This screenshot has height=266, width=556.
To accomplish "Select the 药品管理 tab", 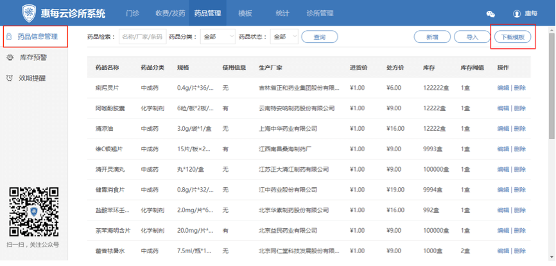I will coord(207,13).
